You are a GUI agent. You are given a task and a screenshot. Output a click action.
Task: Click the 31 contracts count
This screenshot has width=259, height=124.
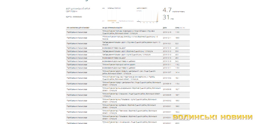(x=166, y=17)
